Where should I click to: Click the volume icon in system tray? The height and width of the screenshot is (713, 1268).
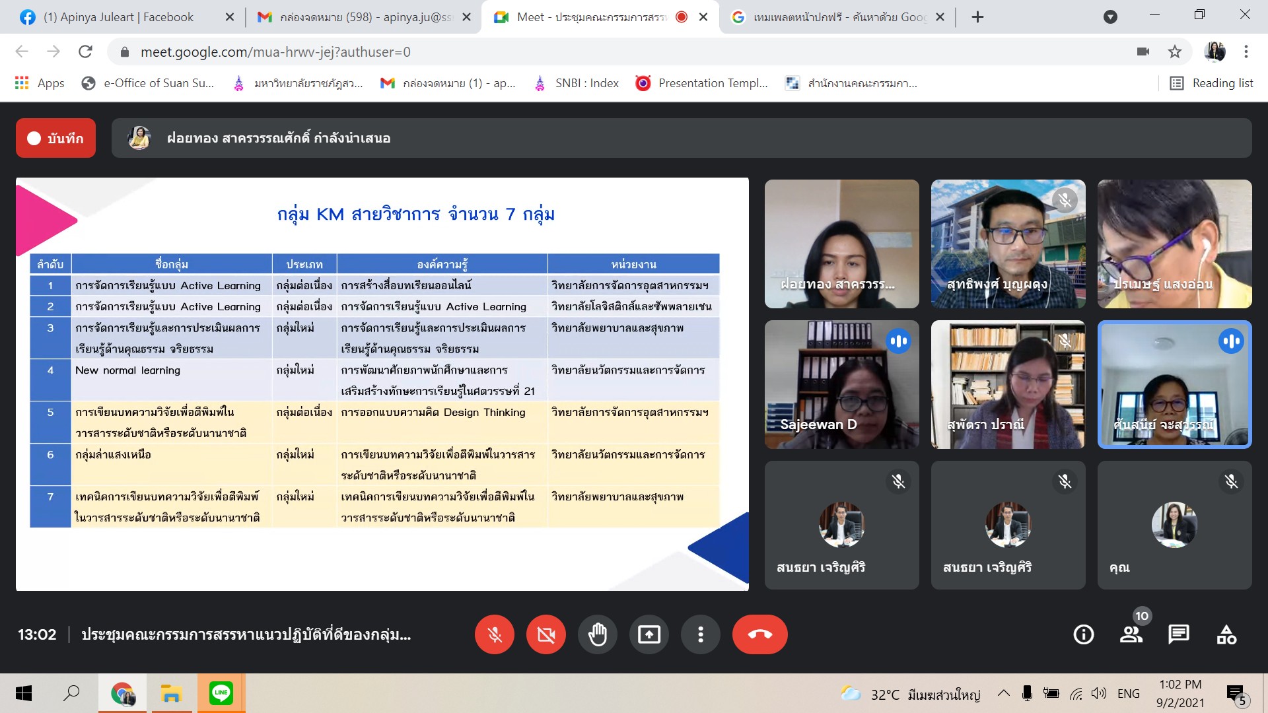1098,693
